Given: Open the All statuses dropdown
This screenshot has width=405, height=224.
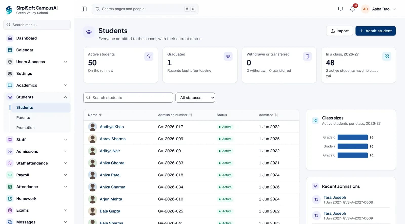Looking at the screenshot, I should (195, 98).
